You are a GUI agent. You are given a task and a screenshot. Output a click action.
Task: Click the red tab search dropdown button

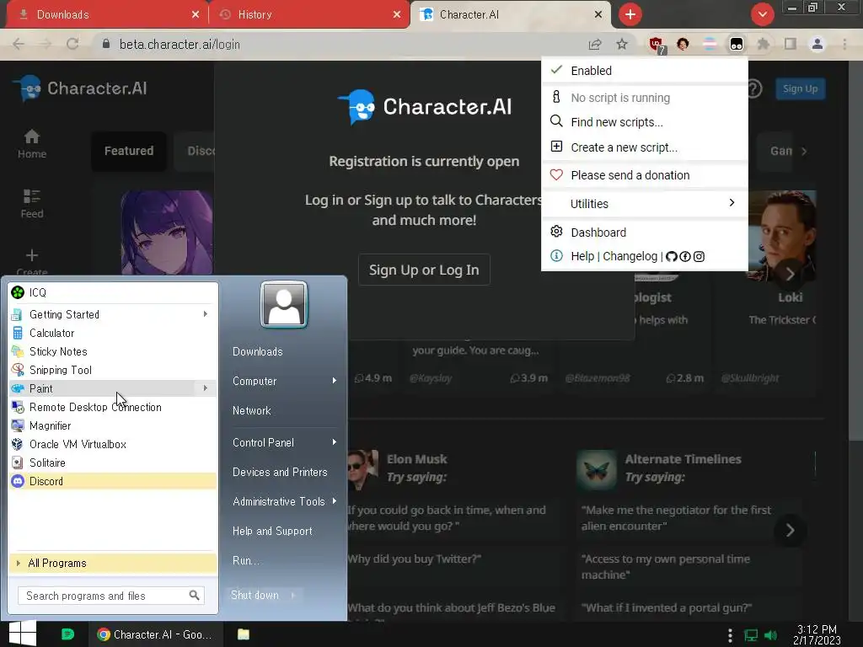[x=762, y=14]
